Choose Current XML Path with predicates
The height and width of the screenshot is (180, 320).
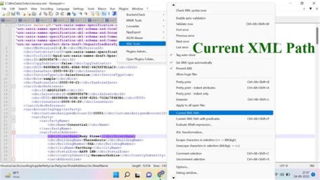click(x=221, y=119)
